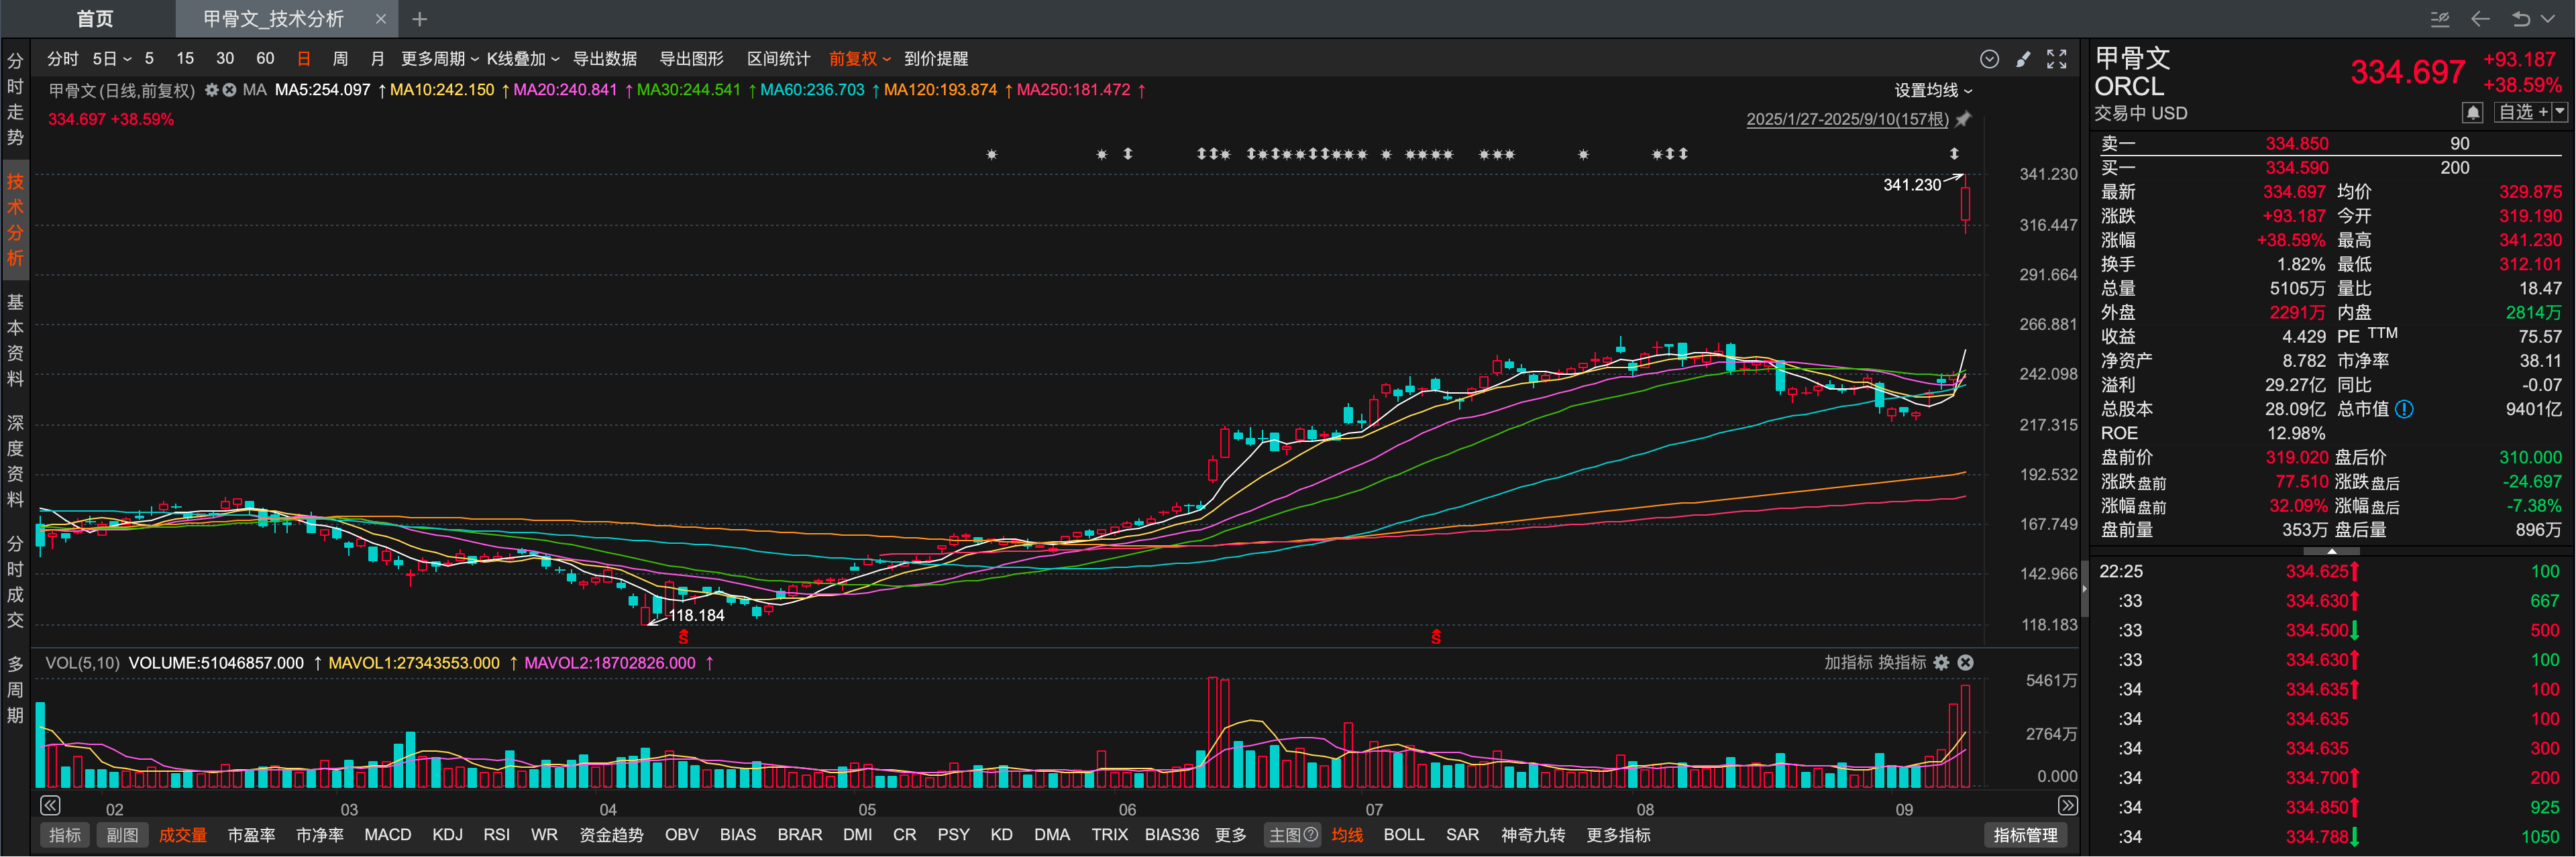Remove MA indicator with X icon
This screenshot has width=2576, height=857.
pos(229,90)
